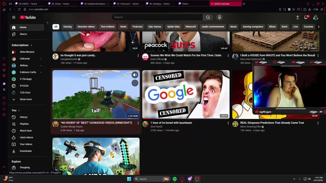This screenshot has height=183, width=326.
Task: Expand the You section chevron
Action: click(x=19, y=110)
